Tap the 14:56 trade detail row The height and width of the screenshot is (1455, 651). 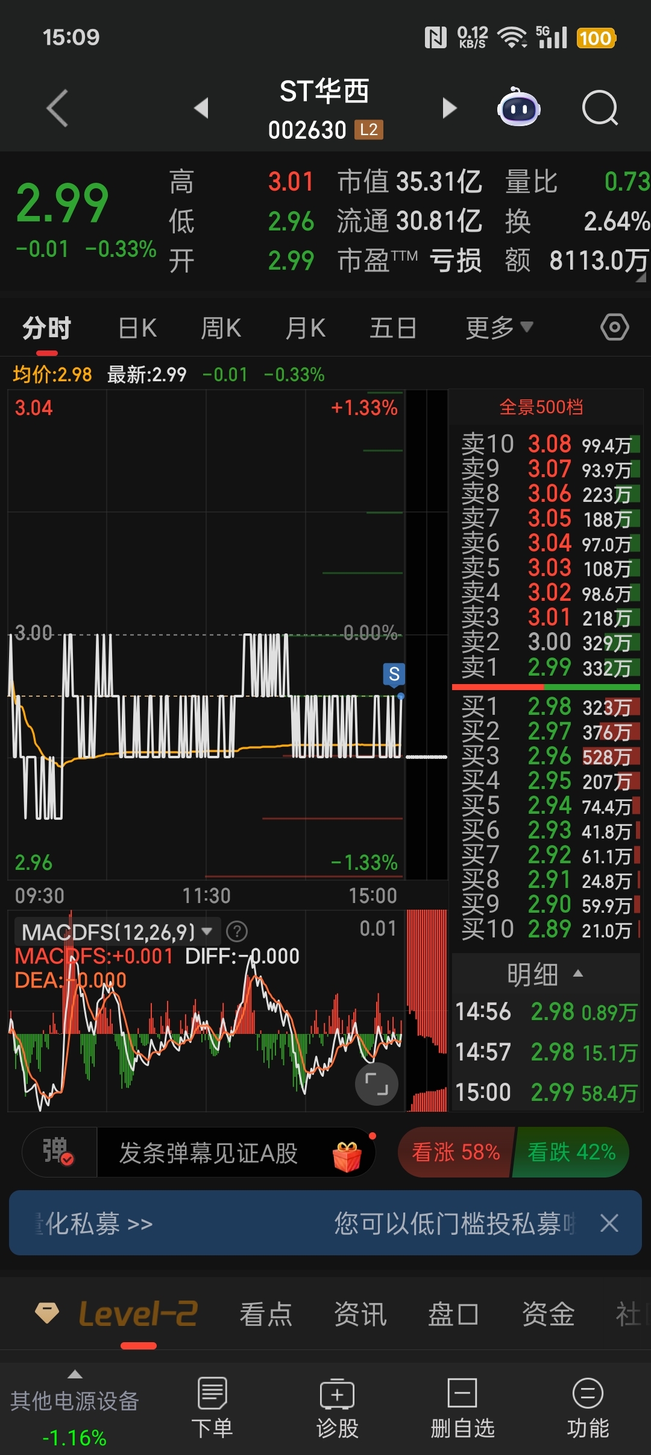pos(546,1012)
